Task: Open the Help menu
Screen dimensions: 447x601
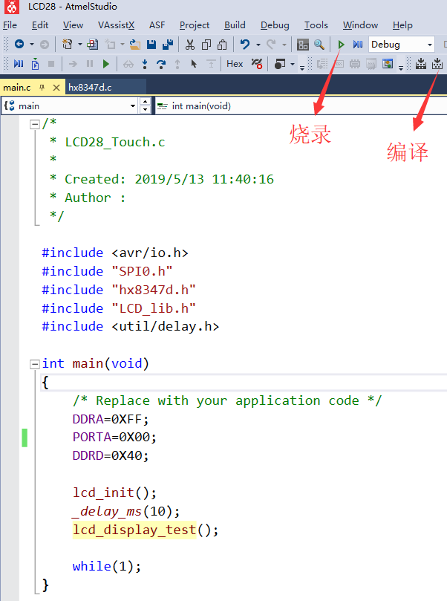Action: tap(402, 25)
